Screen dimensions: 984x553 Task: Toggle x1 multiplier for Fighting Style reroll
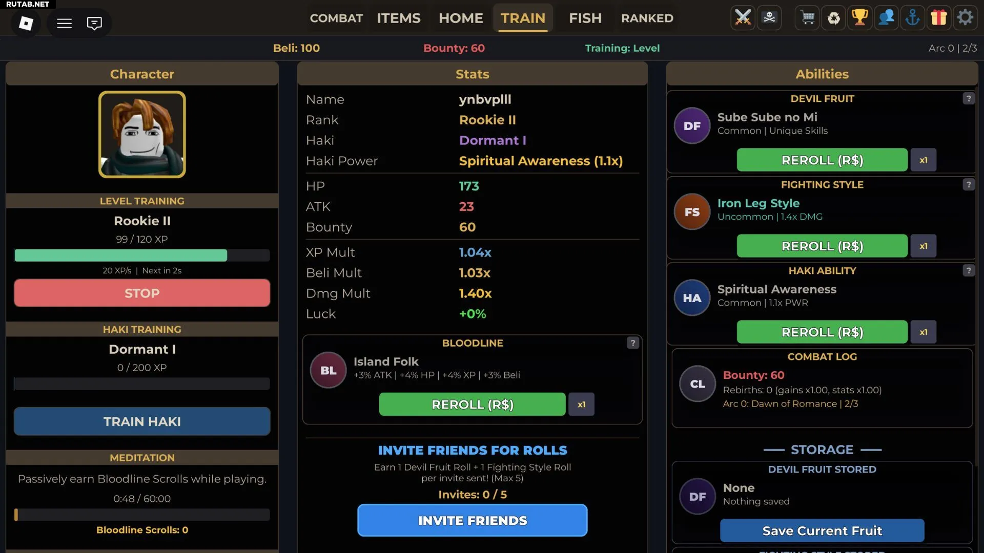(924, 246)
